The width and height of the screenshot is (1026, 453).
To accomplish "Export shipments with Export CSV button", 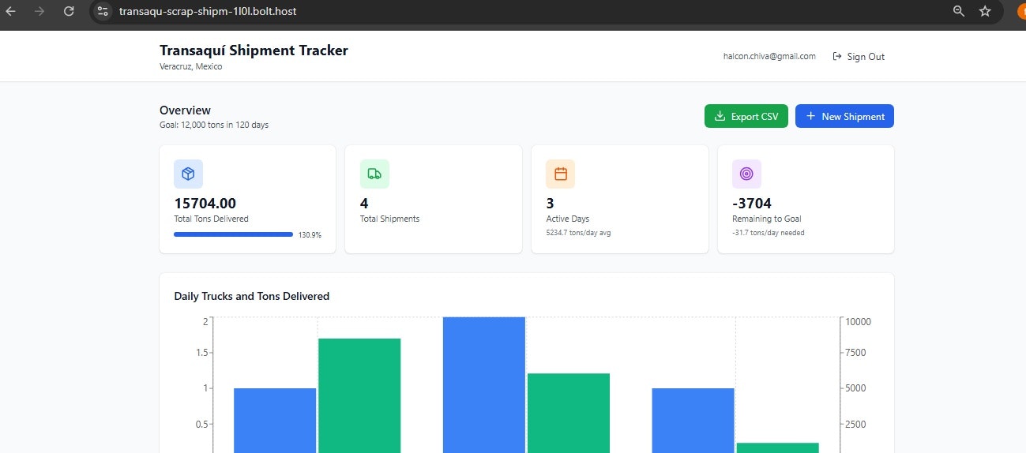I will coord(746,116).
